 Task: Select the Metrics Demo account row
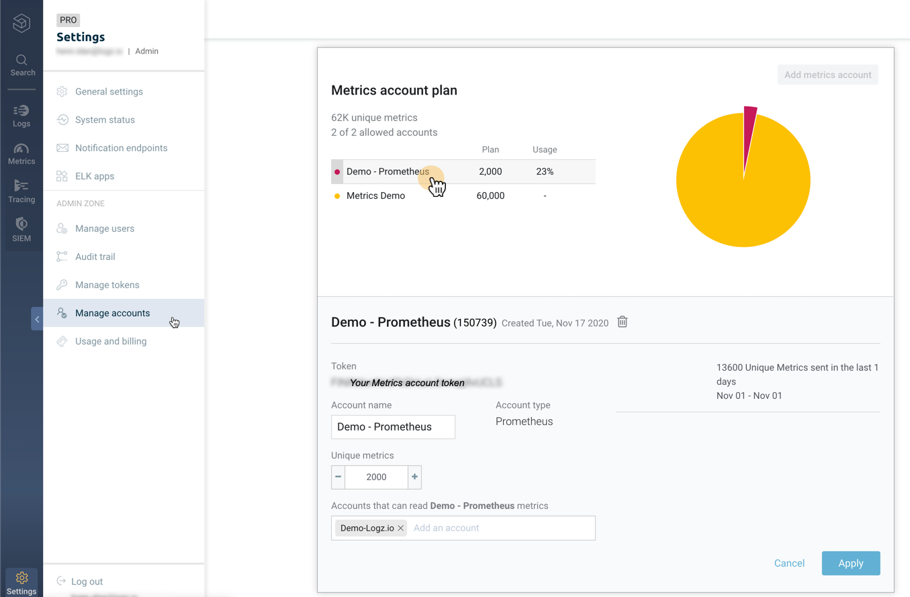375,196
